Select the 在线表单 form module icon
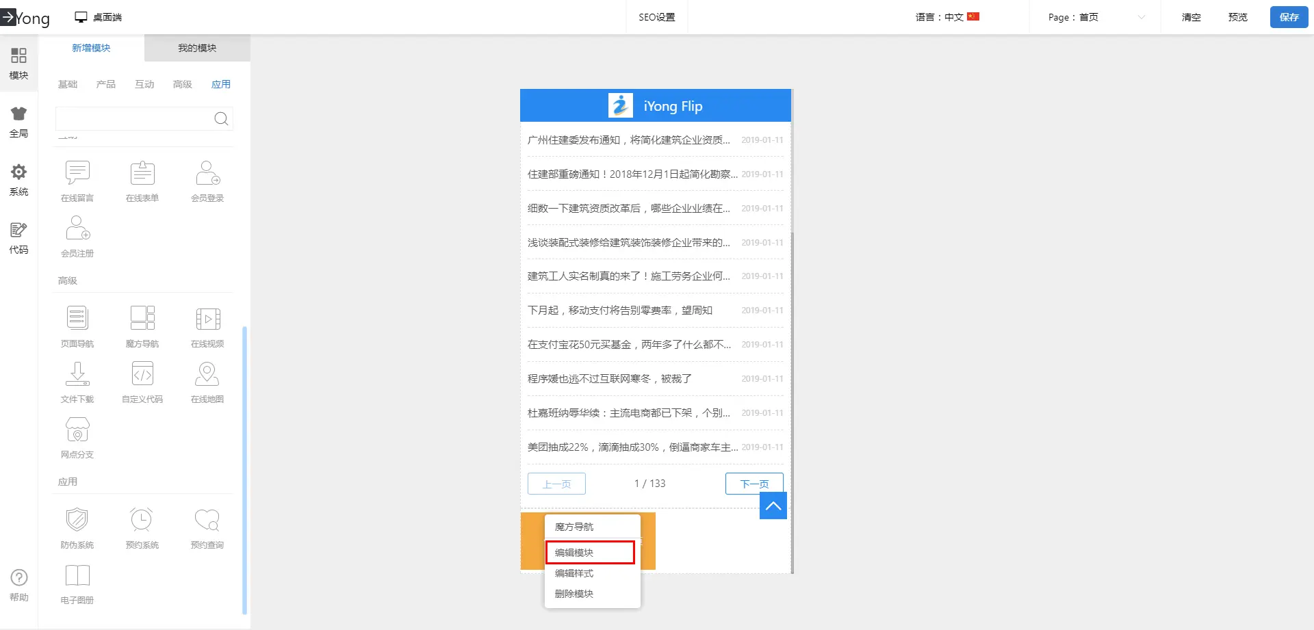This screenshot has width=1314, height=630. [x=142, y=180]
